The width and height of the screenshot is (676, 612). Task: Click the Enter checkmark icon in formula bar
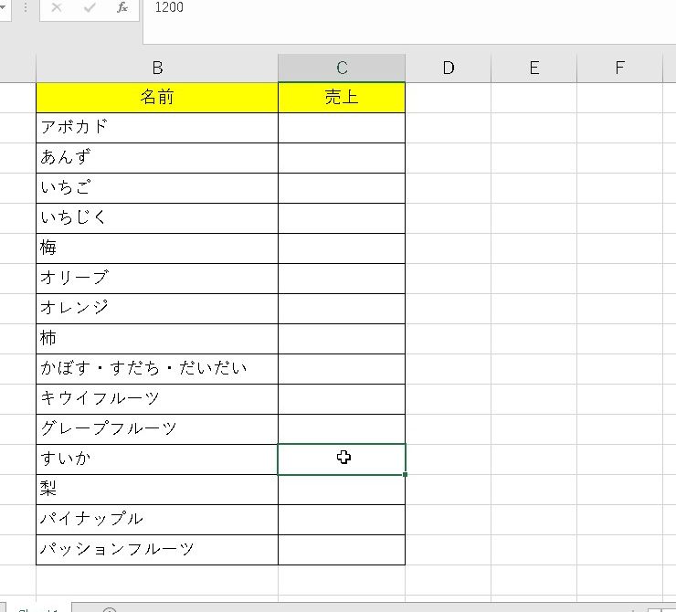[90, 8]
